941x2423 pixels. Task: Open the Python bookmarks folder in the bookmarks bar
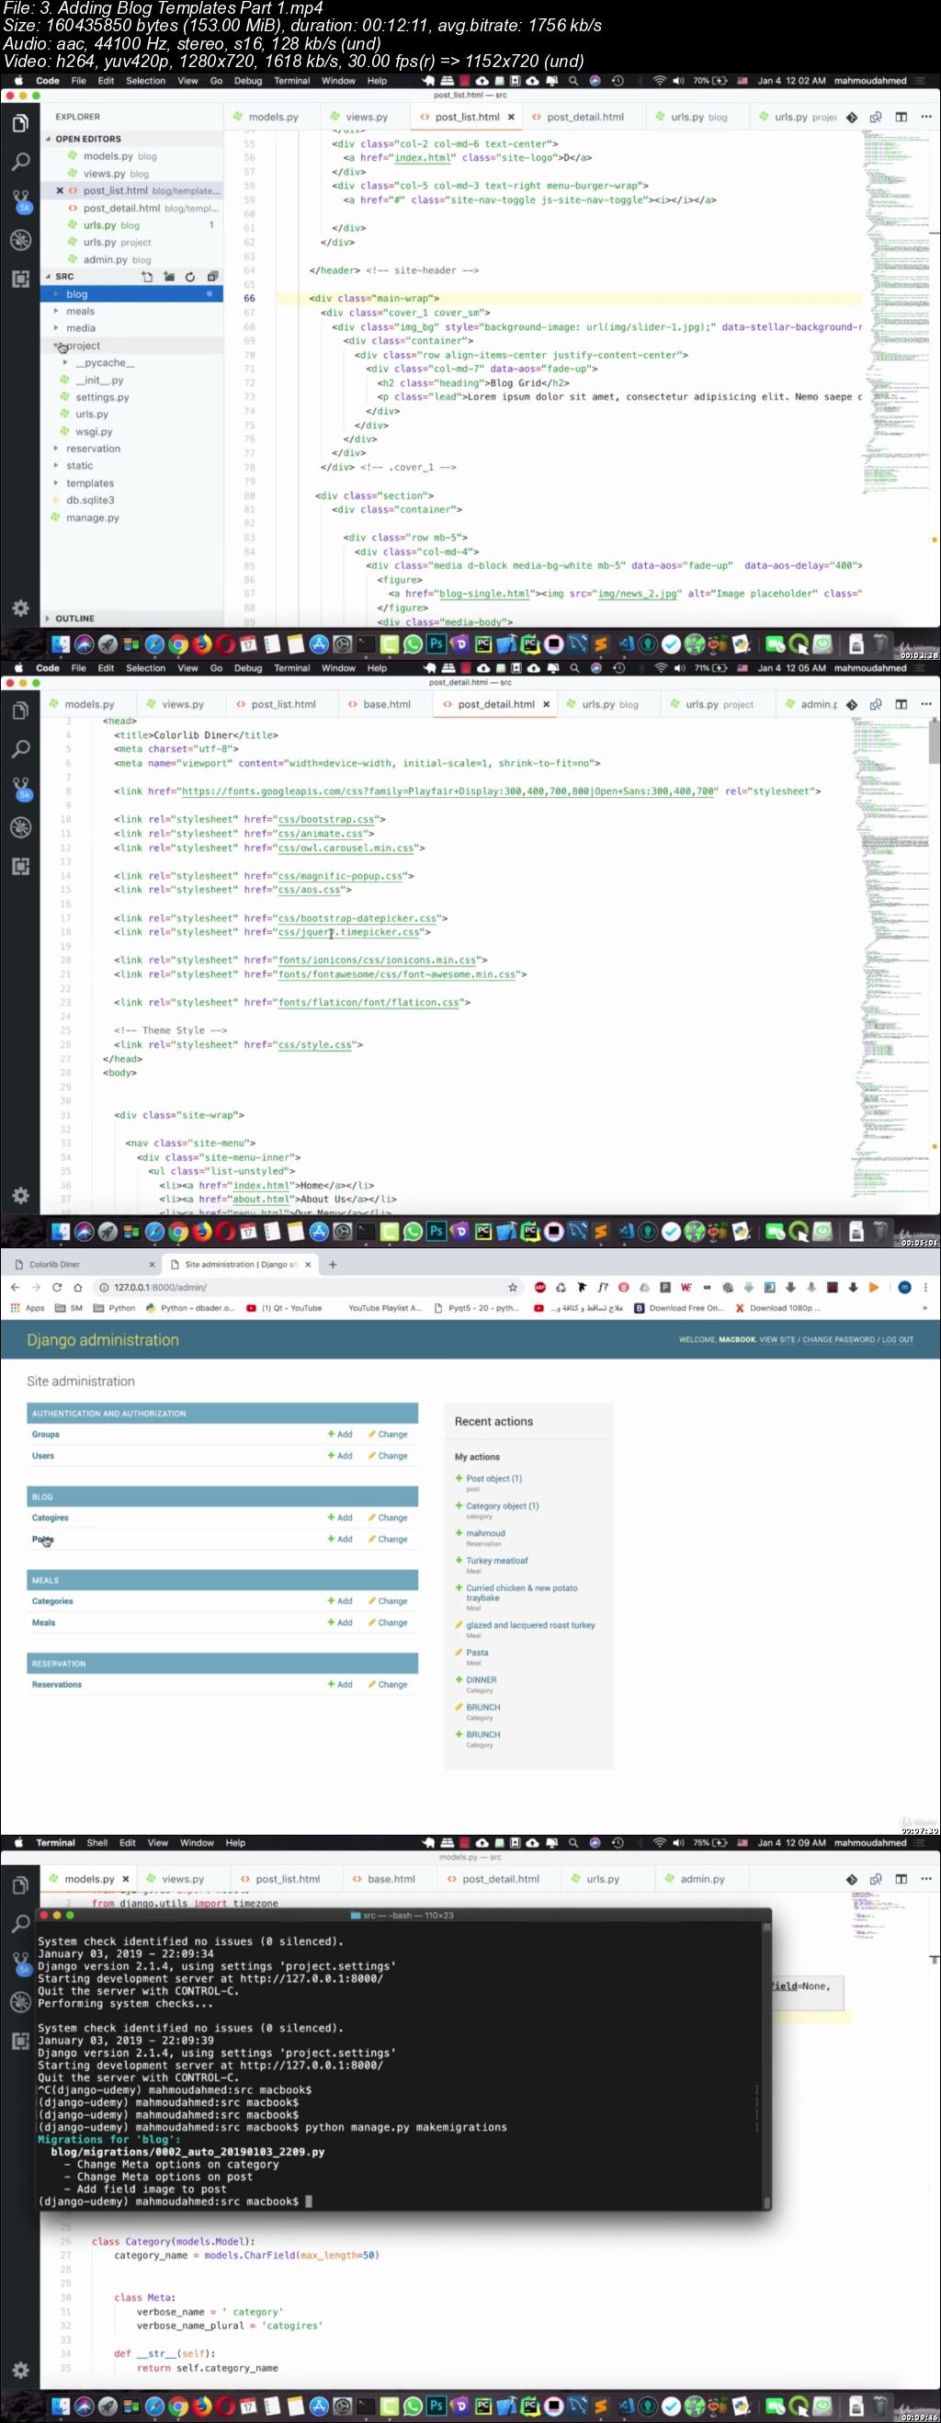click(116, 1307)
